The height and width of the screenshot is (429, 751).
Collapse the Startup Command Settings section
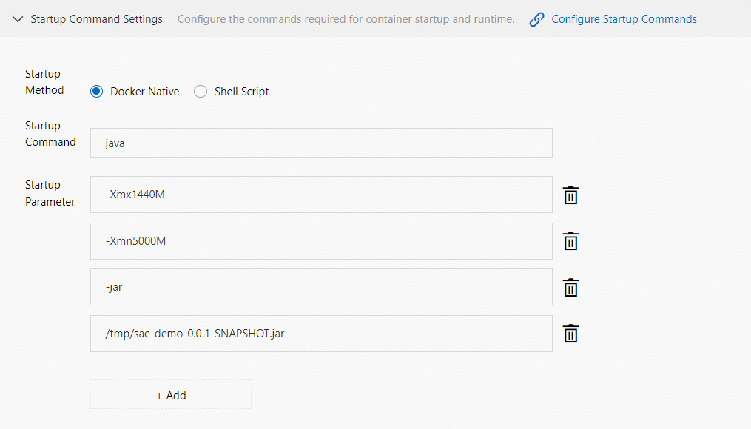(18, 19)
